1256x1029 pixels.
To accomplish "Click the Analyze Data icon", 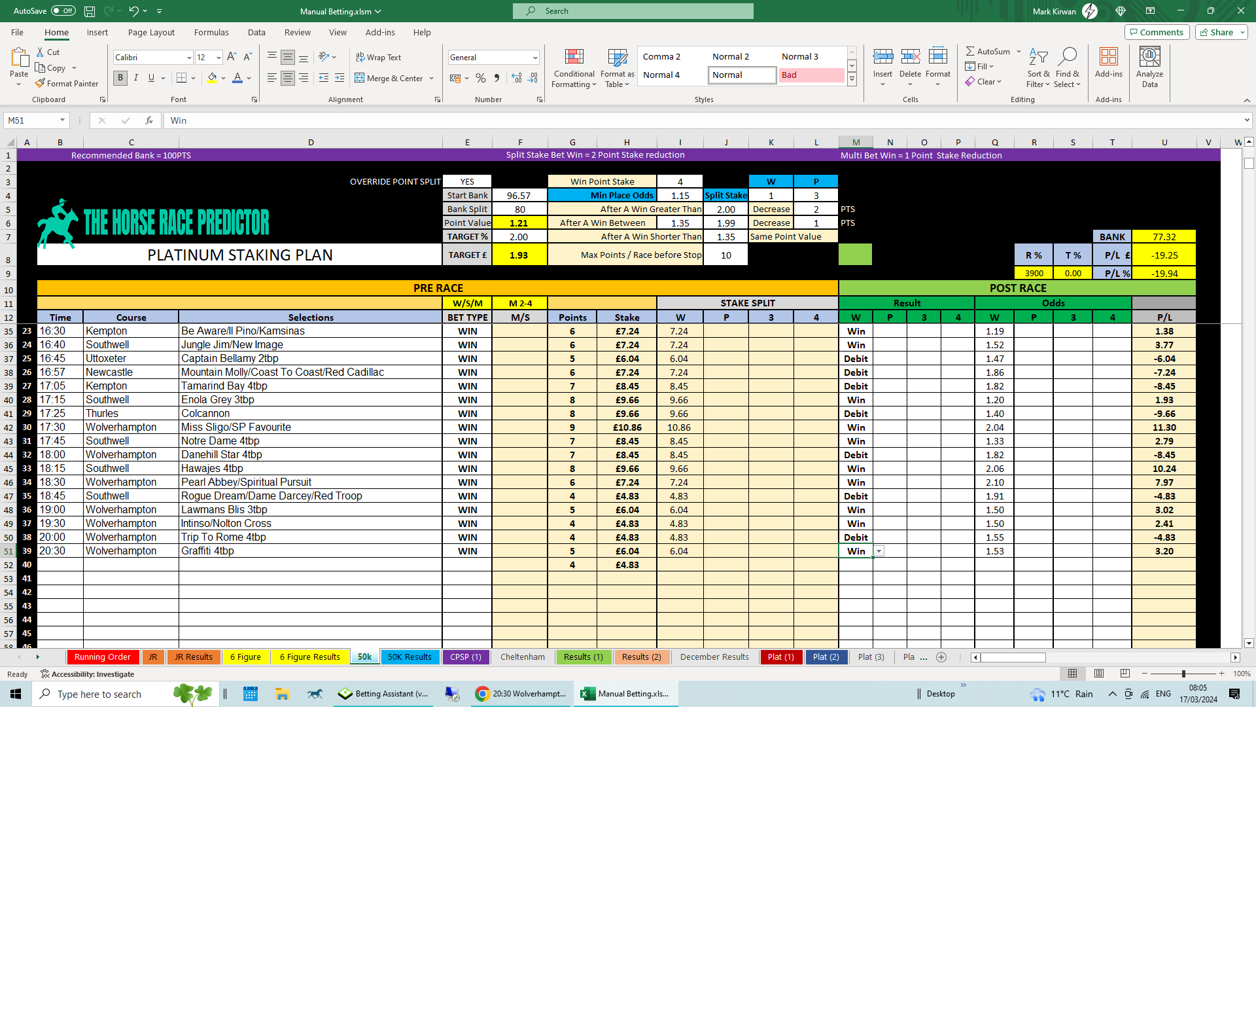I will click(x=1150, y=58).
